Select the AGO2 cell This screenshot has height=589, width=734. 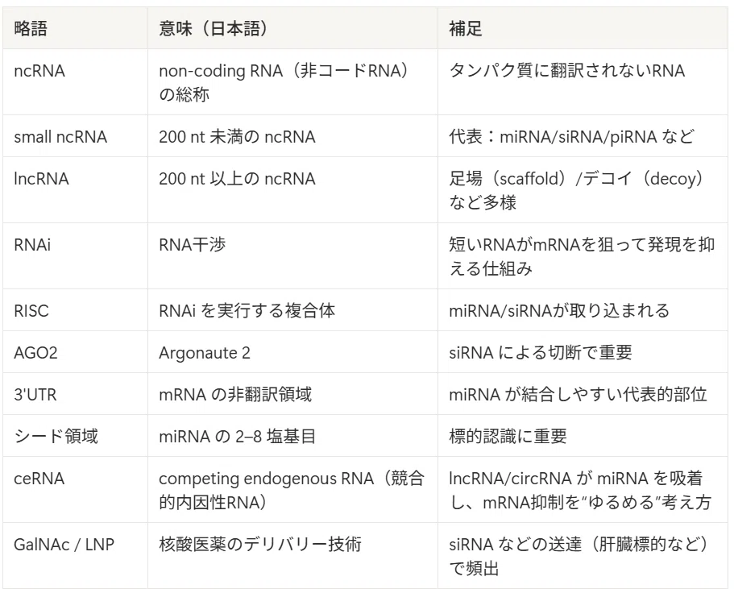[76, 352]
